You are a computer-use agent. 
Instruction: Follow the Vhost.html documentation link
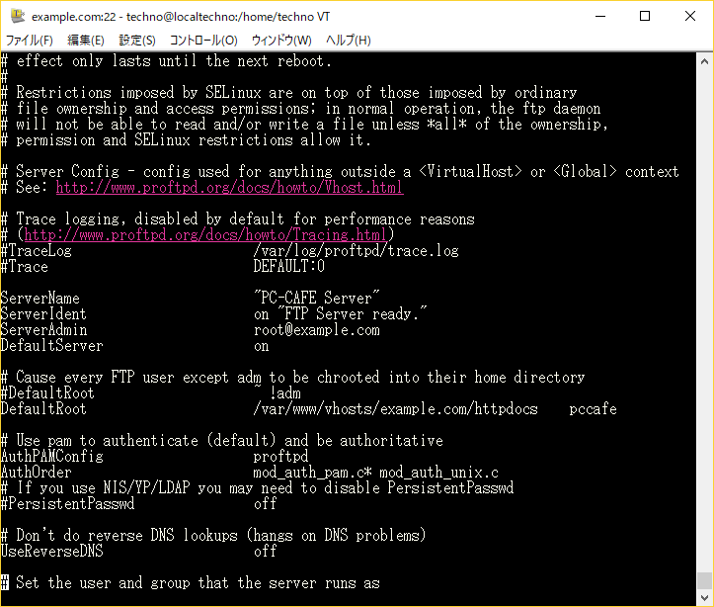point(229,187)
